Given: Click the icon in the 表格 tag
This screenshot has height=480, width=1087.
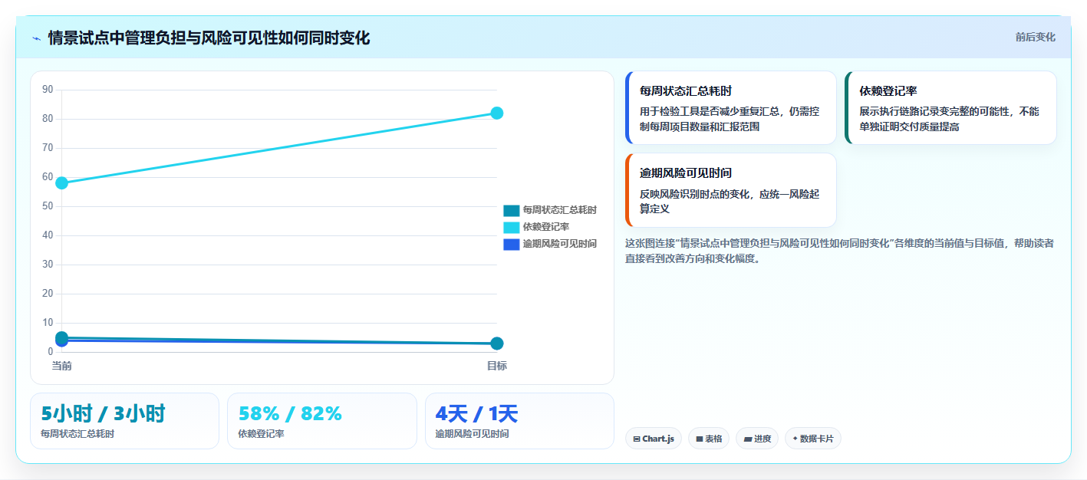Looking at the screenshot, I should coord(699,439).
